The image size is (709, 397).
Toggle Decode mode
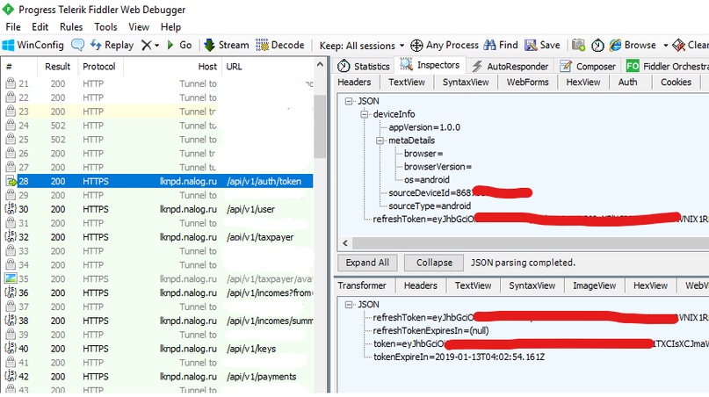[x=280, y=45]
